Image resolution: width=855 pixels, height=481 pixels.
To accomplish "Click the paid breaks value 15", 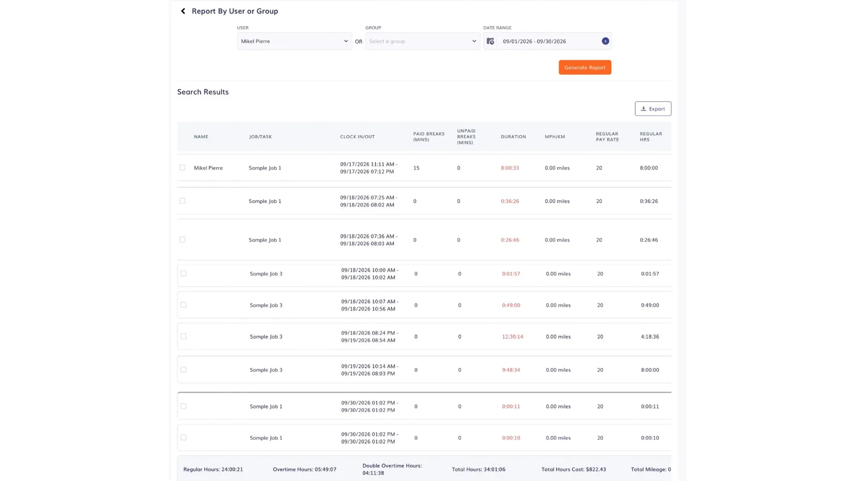I will click(416, 168).
